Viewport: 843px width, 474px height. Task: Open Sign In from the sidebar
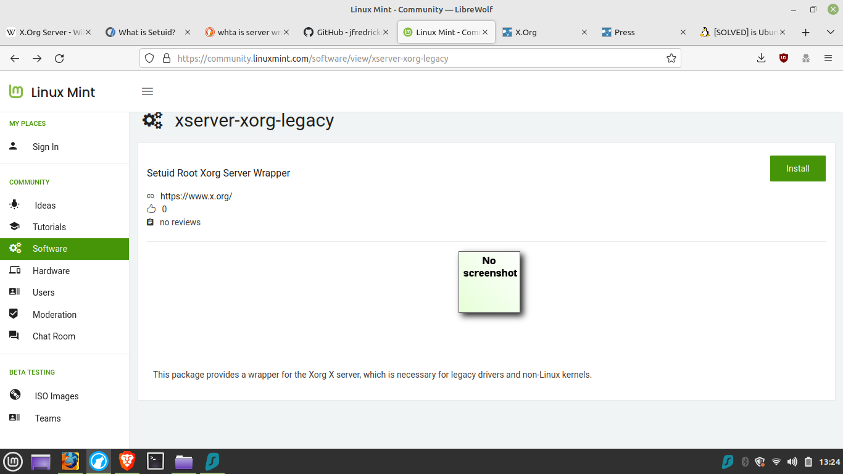64,147
